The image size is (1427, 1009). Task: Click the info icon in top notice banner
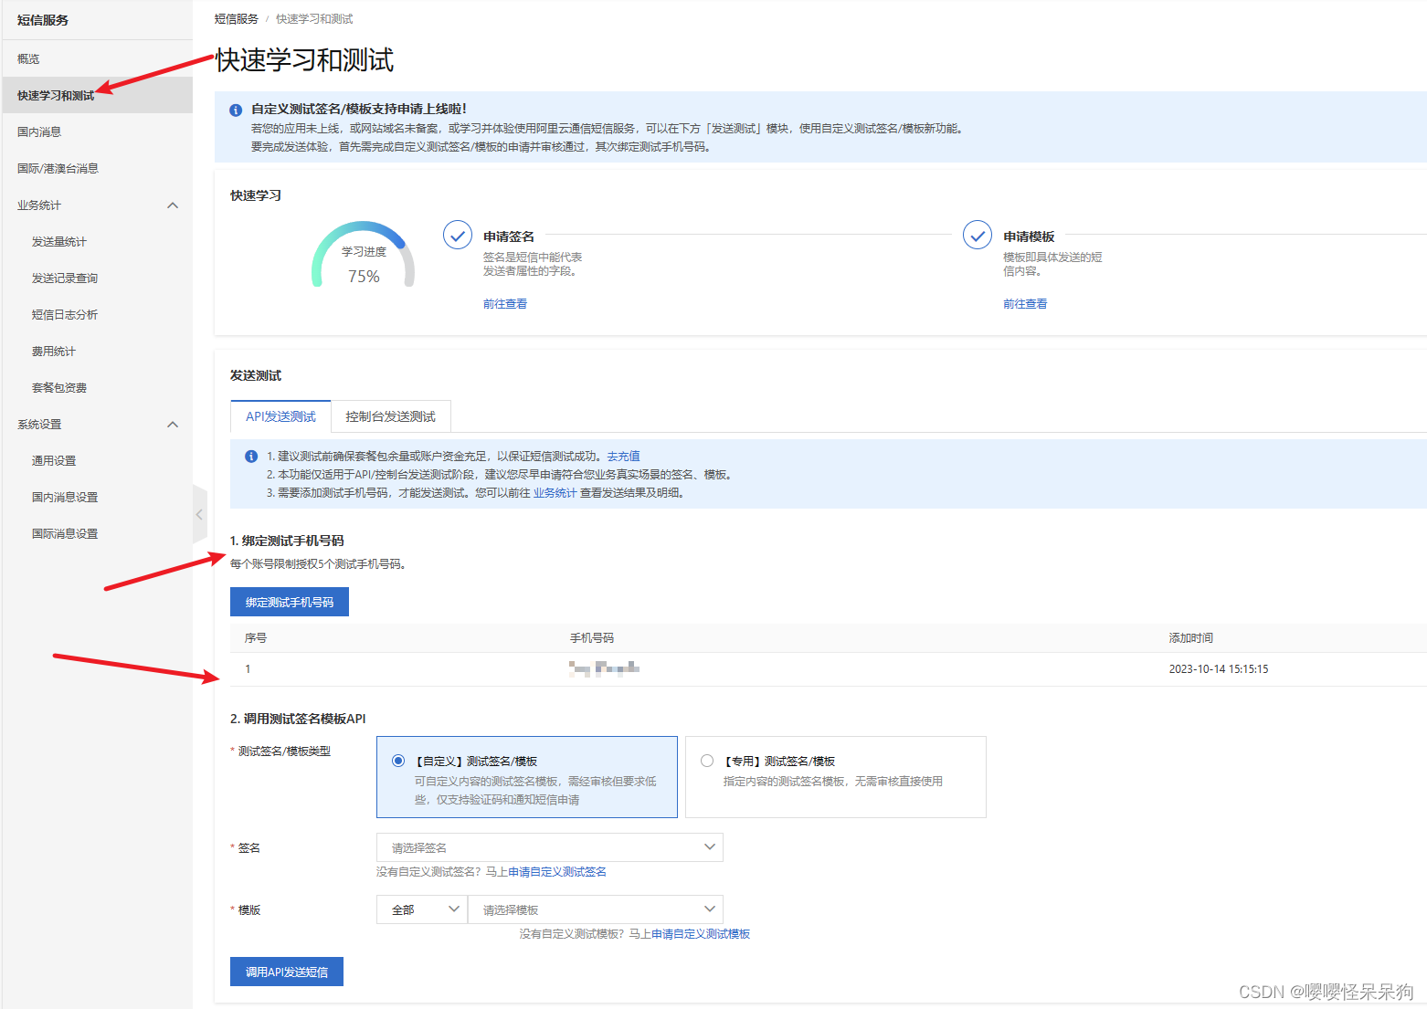[236, 110]
